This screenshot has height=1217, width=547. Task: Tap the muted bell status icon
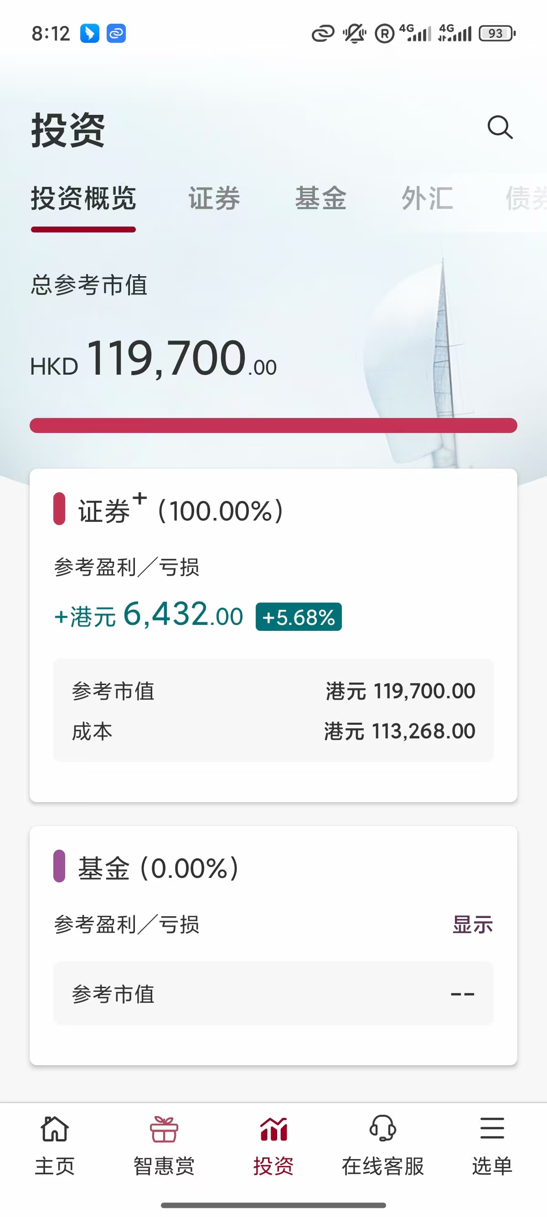tap(354, 34)
